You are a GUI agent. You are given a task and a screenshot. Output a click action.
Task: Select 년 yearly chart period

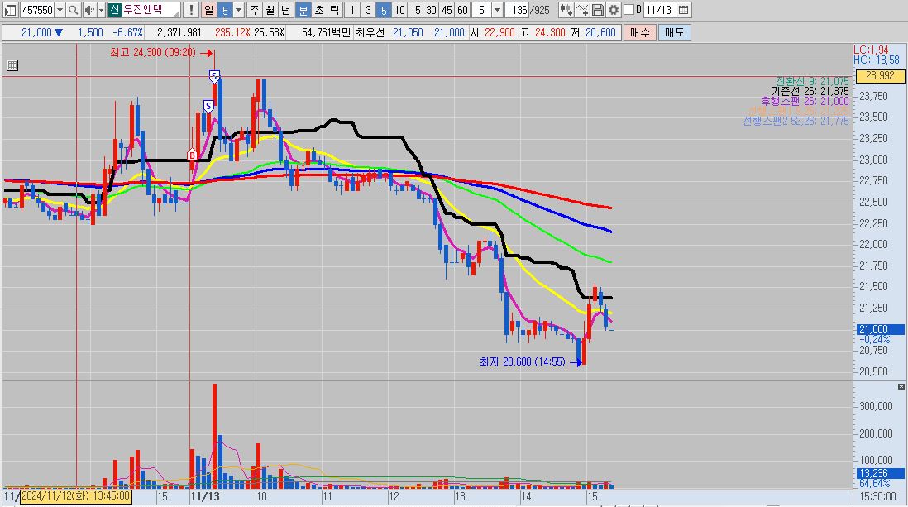click(286, 10)
